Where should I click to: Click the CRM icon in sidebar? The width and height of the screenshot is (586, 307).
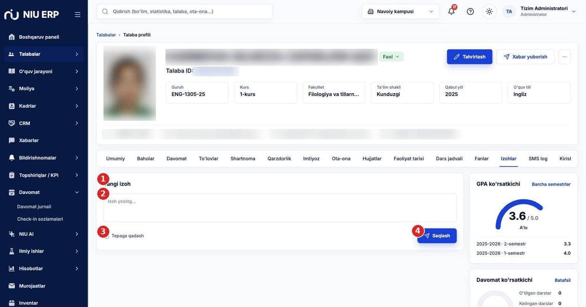coord(12,123)
